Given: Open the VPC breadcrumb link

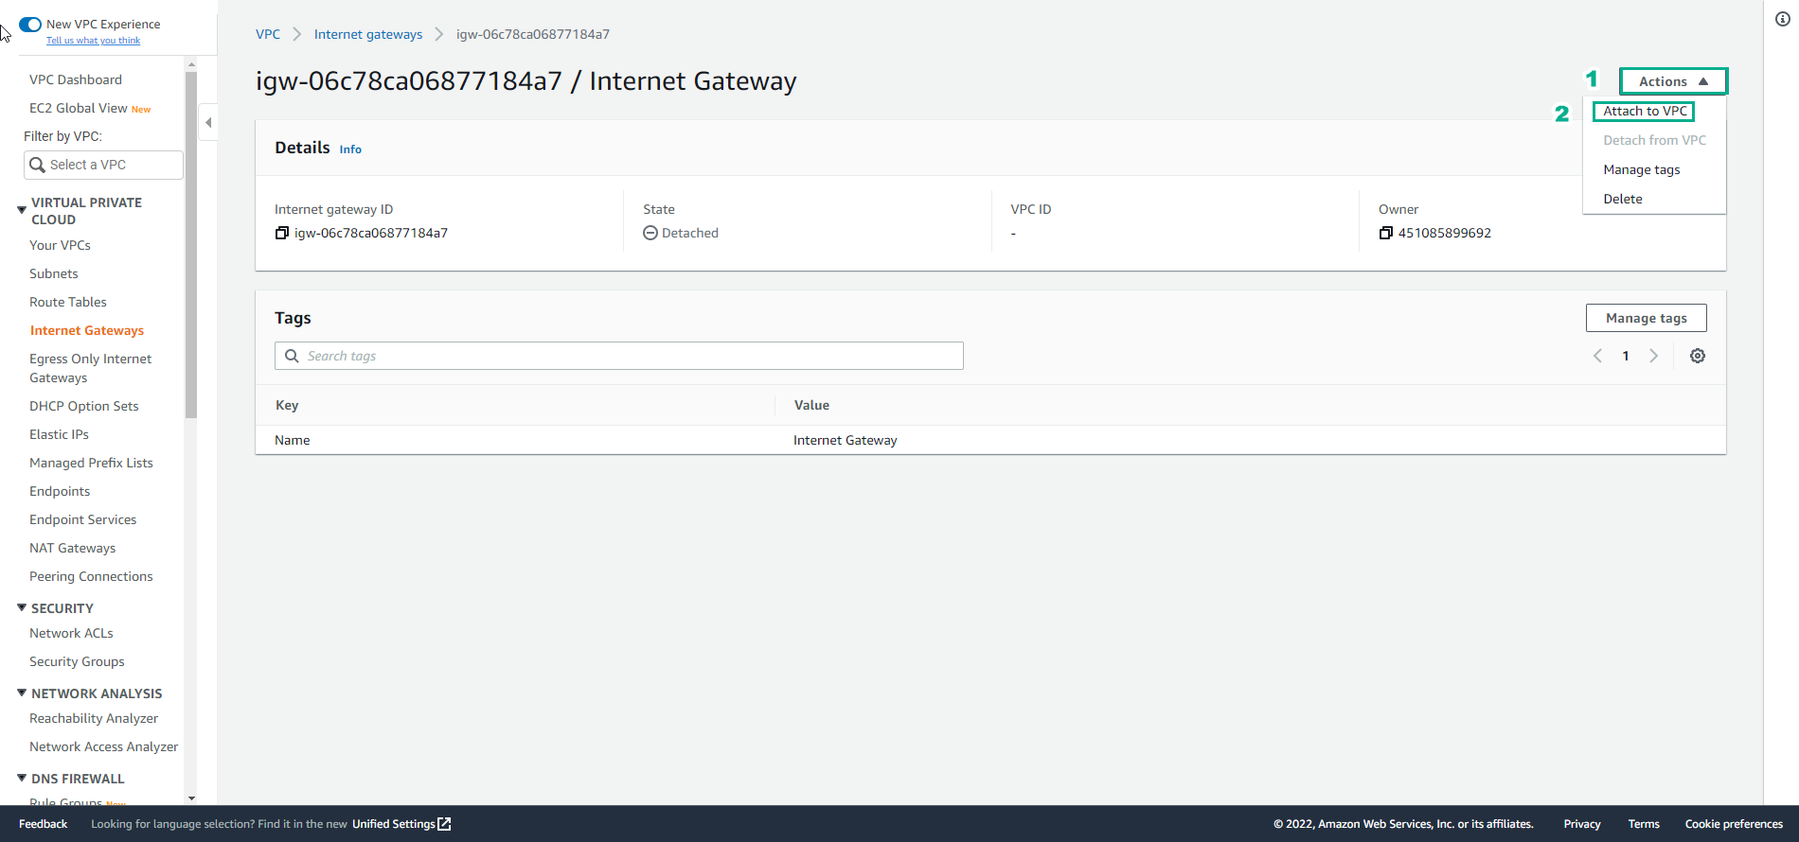Looking at the screenshot, I should [x=268, y=34].
